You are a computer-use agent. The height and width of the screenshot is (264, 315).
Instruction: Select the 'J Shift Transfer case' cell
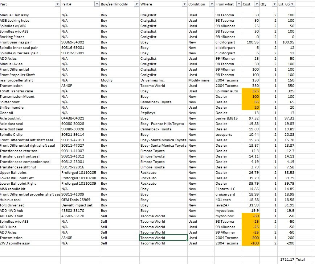(x=30, y=91)
